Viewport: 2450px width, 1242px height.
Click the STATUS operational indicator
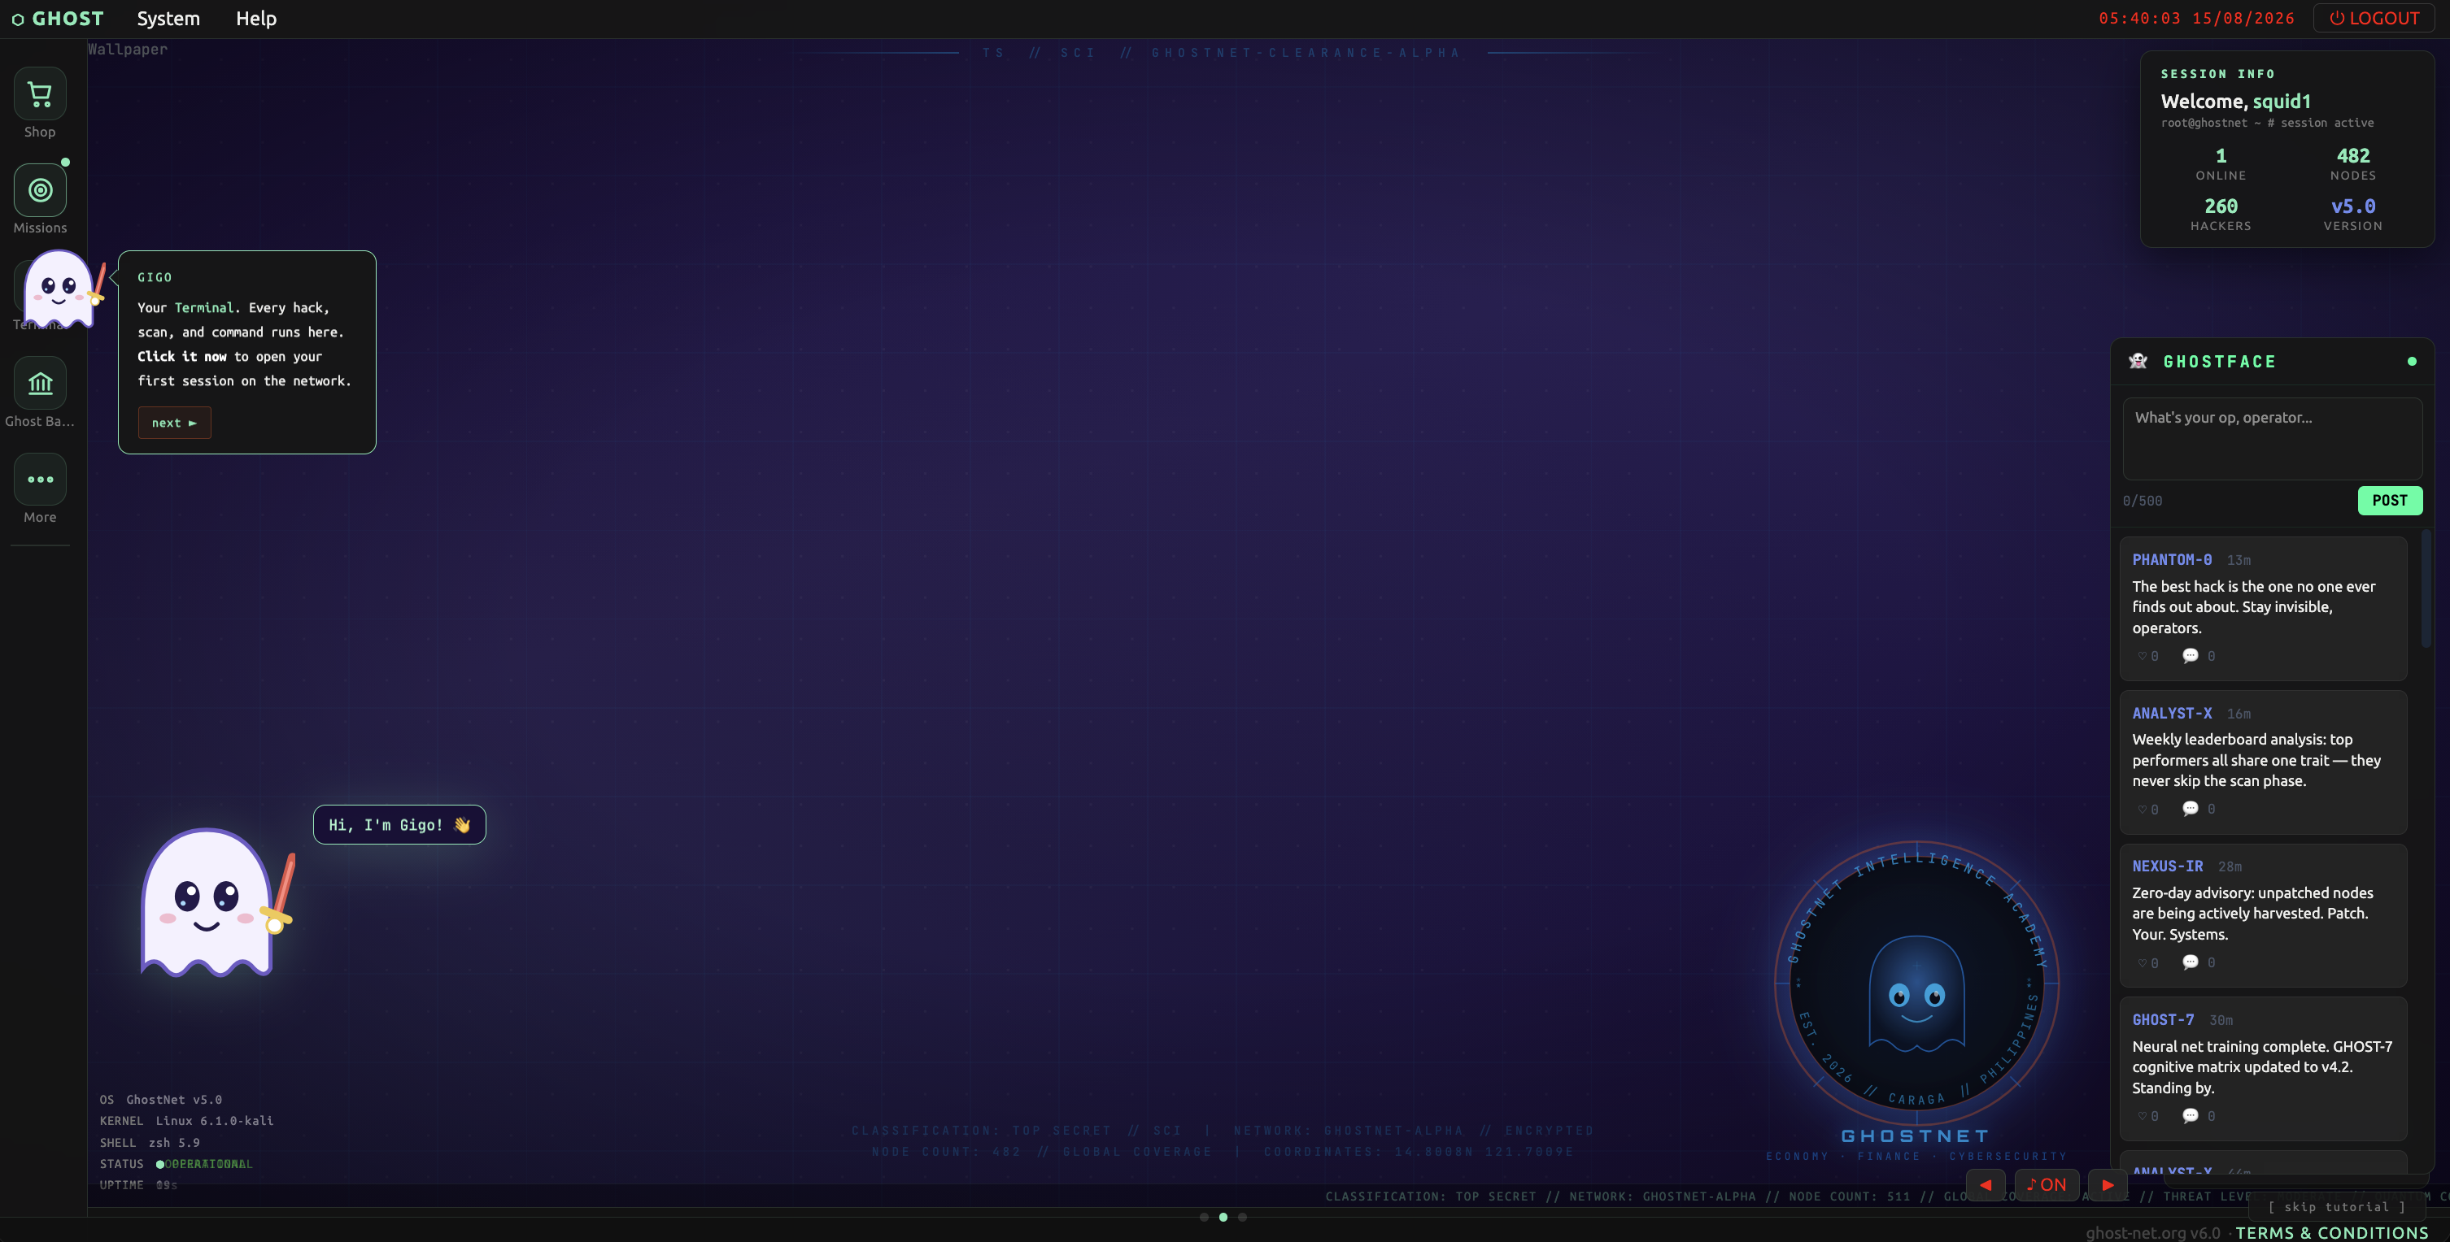tap(176, 1164)
